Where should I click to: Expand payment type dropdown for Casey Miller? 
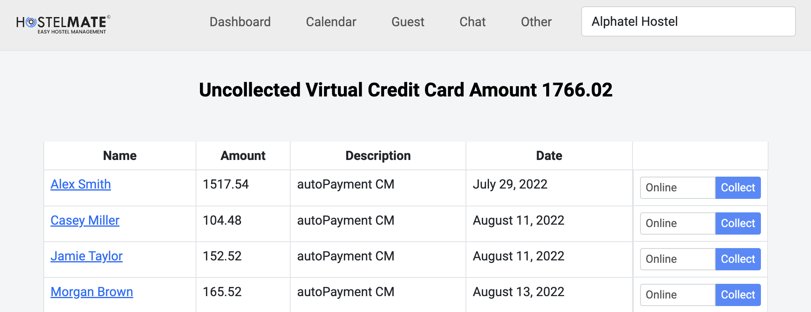click(x=677, y=223)
